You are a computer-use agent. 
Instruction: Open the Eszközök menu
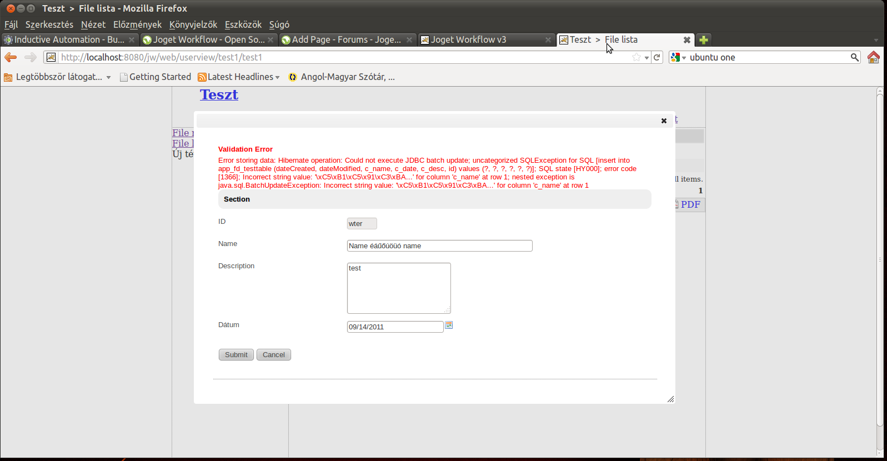(243, 24)
